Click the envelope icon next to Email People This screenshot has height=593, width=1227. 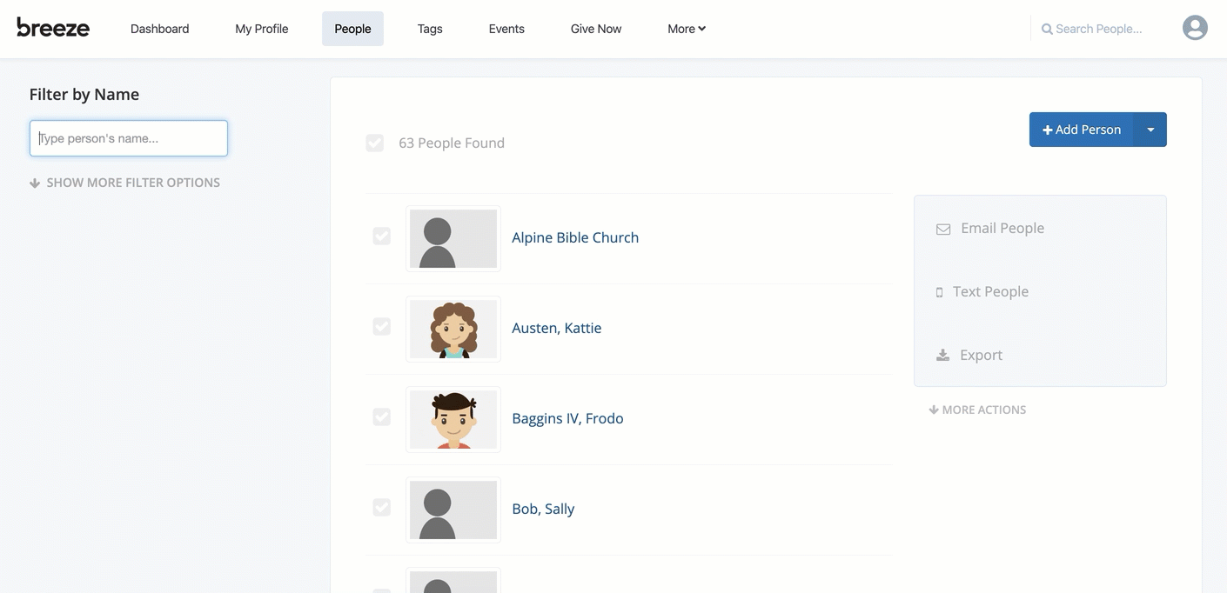click(942, 230)
